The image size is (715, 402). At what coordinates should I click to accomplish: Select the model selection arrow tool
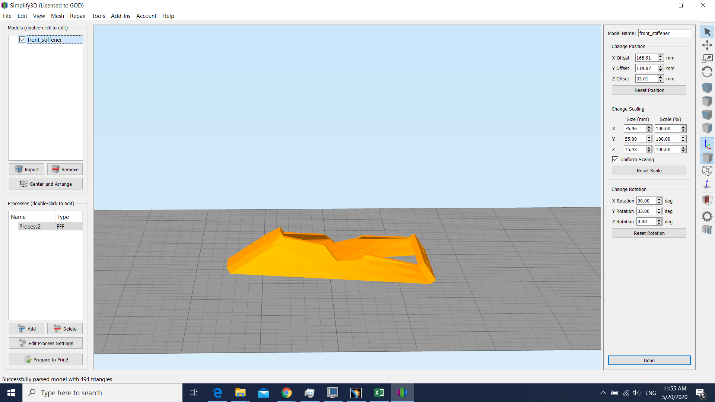click(707, 32)
